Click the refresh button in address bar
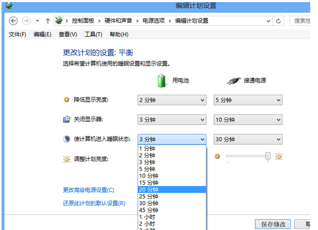The width and height of the screenshot is (318, 230). [279, 21]
